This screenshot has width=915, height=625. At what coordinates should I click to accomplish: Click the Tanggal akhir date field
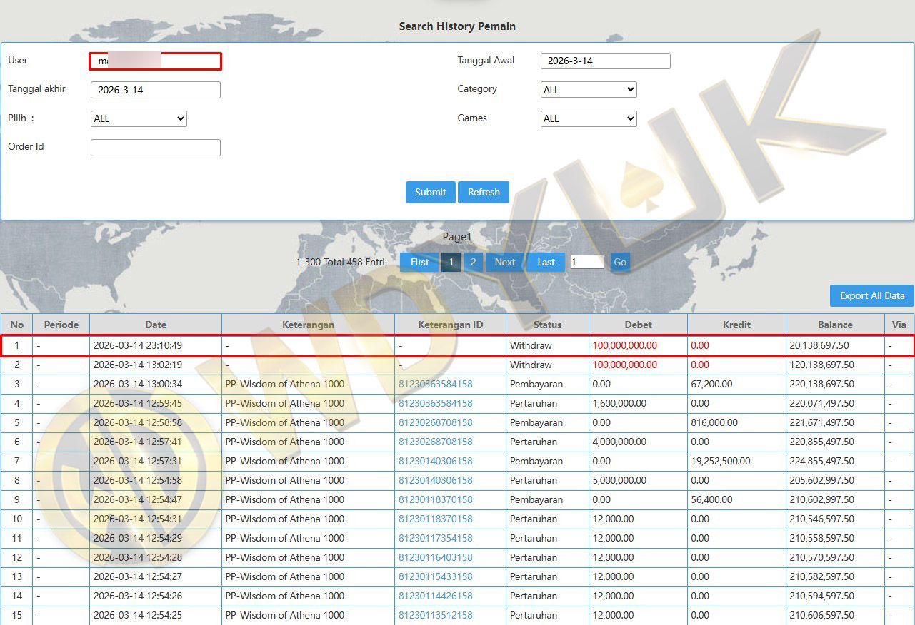coord(156,90)
